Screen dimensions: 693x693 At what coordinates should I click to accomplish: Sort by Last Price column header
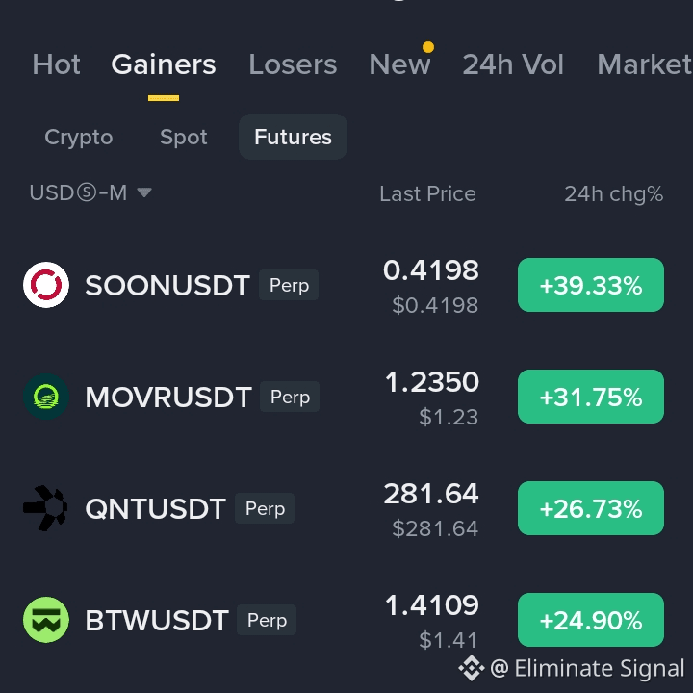point(427,193)
